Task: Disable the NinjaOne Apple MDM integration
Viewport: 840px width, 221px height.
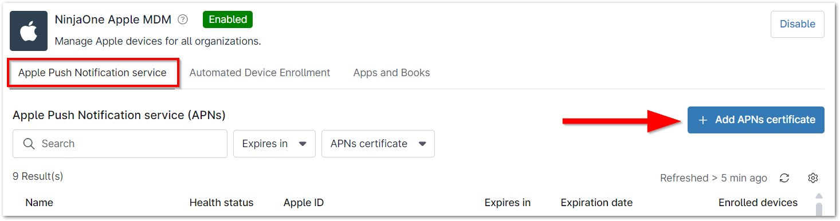Action: pyautogui.click(x=797, y=24)
